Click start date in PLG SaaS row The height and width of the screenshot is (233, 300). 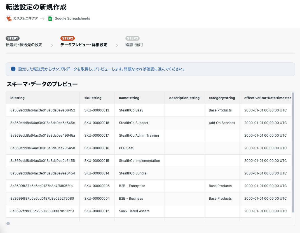265,148
